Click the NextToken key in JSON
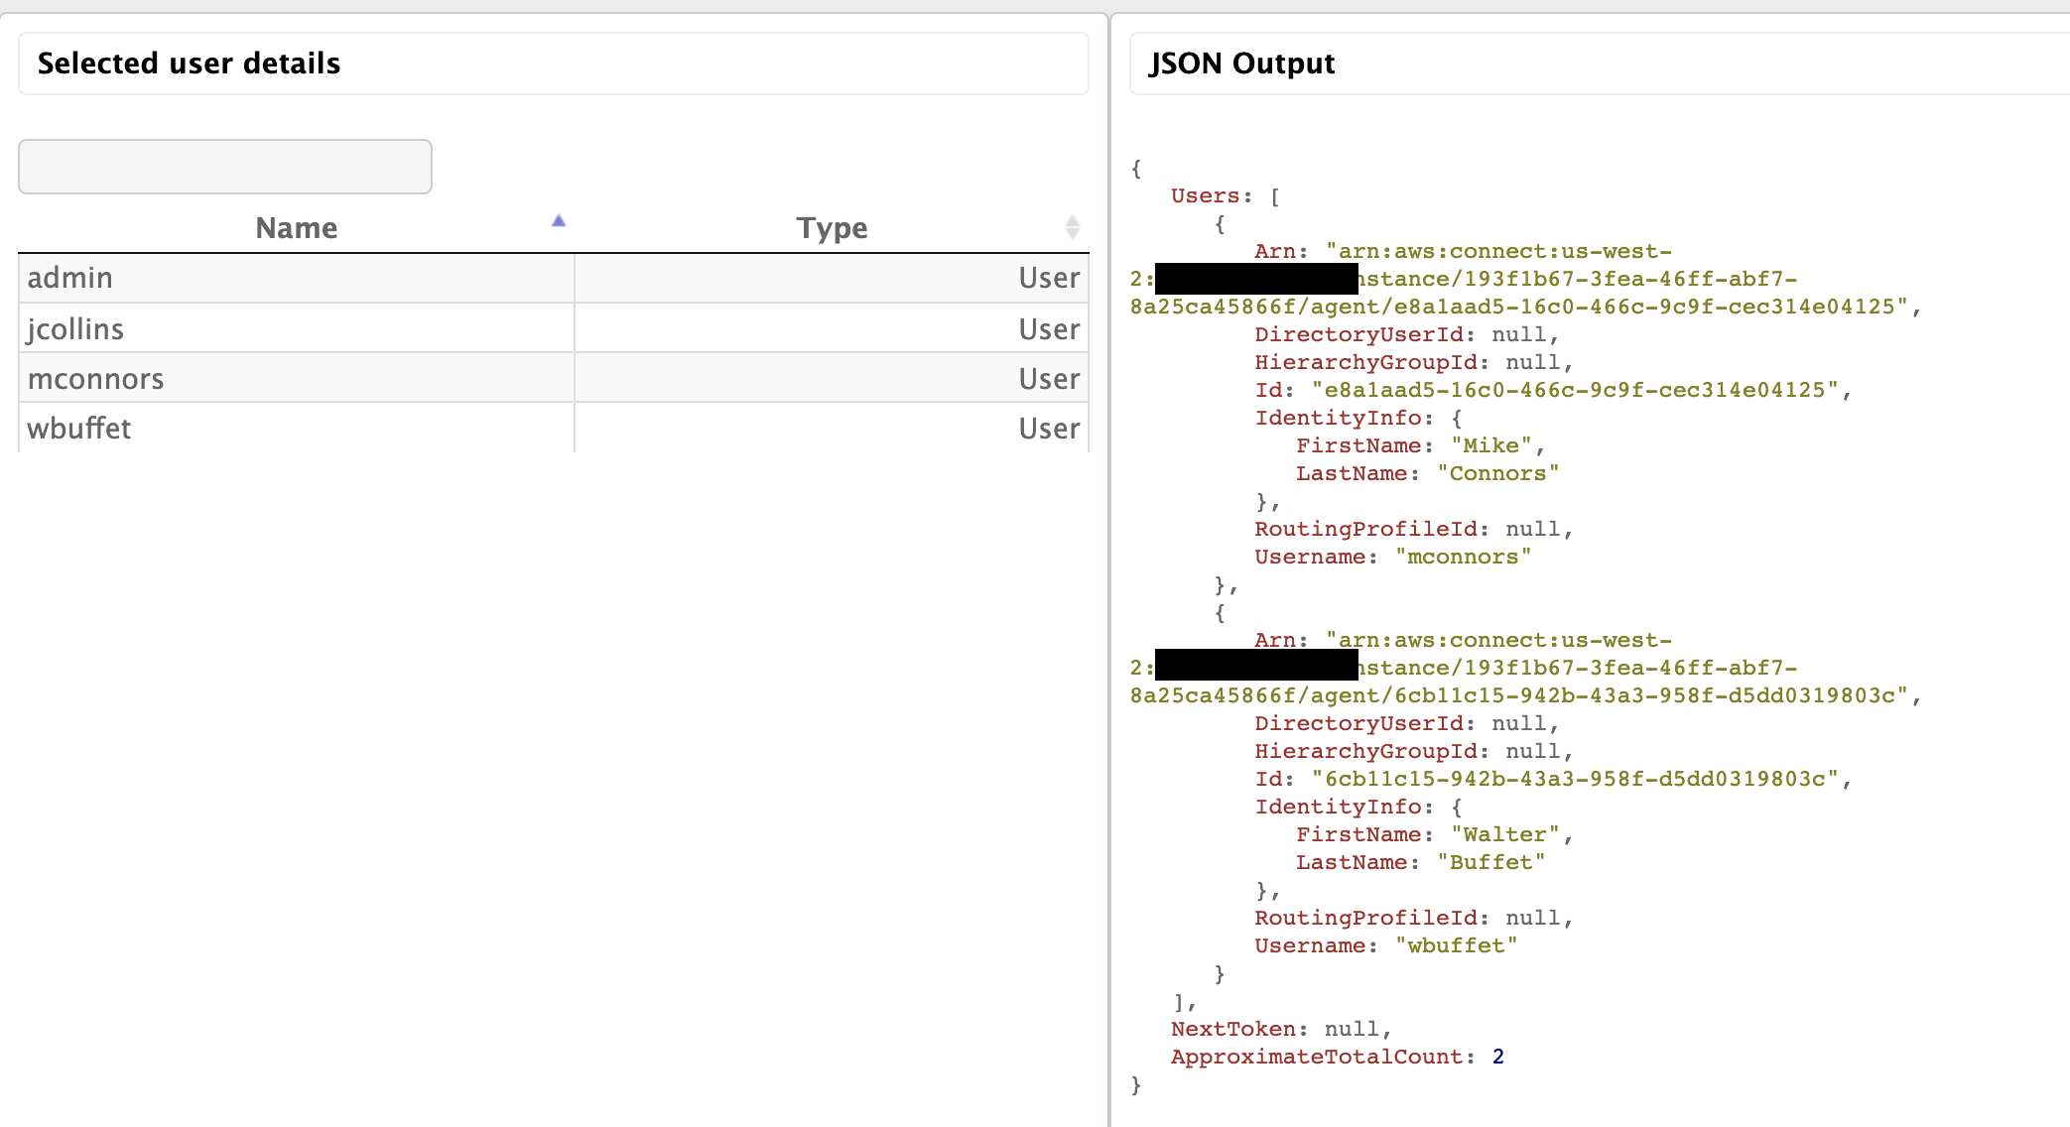Image resolution: width=2070 pixels, height=1127 pixels. coord(1233,1029)
